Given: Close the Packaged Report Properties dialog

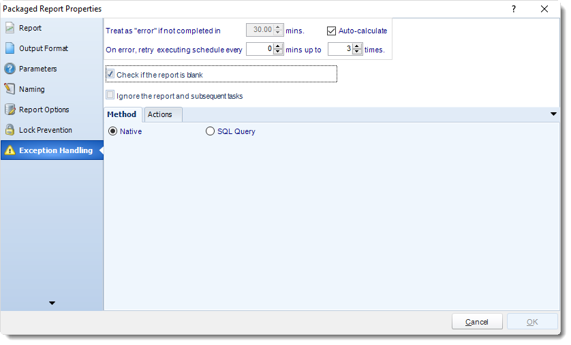Looking at the screenshot, I should [544, 9].
